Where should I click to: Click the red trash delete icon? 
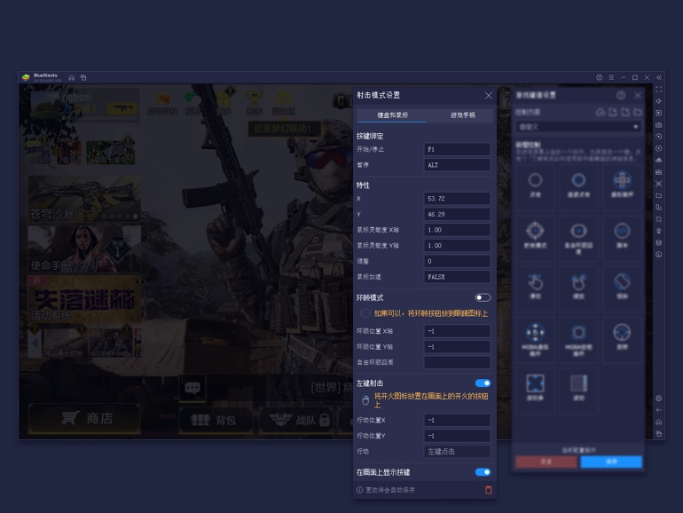pos(488,490)
